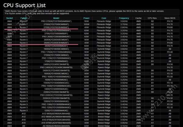
Task: Click the 3.0GHz frequency in A10-9700E row
Action: [124, 123]
